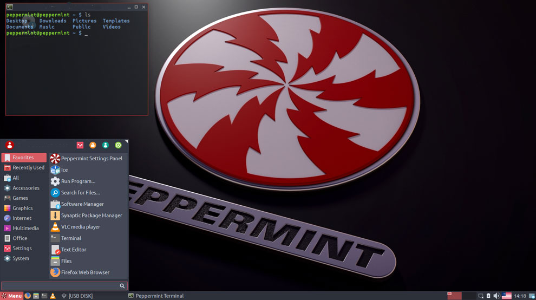Open Synaptic Package Manager entry

click(89, 216)
